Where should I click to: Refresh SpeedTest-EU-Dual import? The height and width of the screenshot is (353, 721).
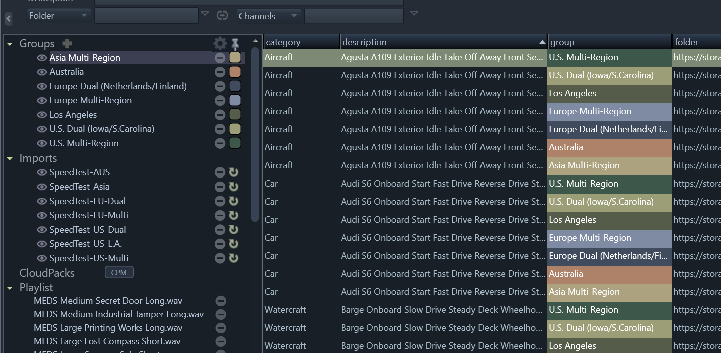[233, 201]
